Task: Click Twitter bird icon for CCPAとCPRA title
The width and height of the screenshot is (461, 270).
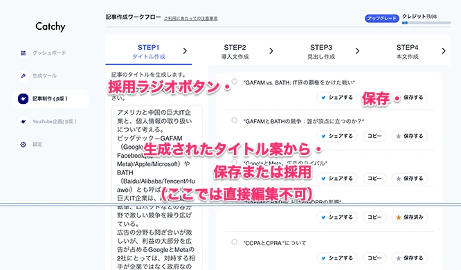Action: [x=323, y=258]
